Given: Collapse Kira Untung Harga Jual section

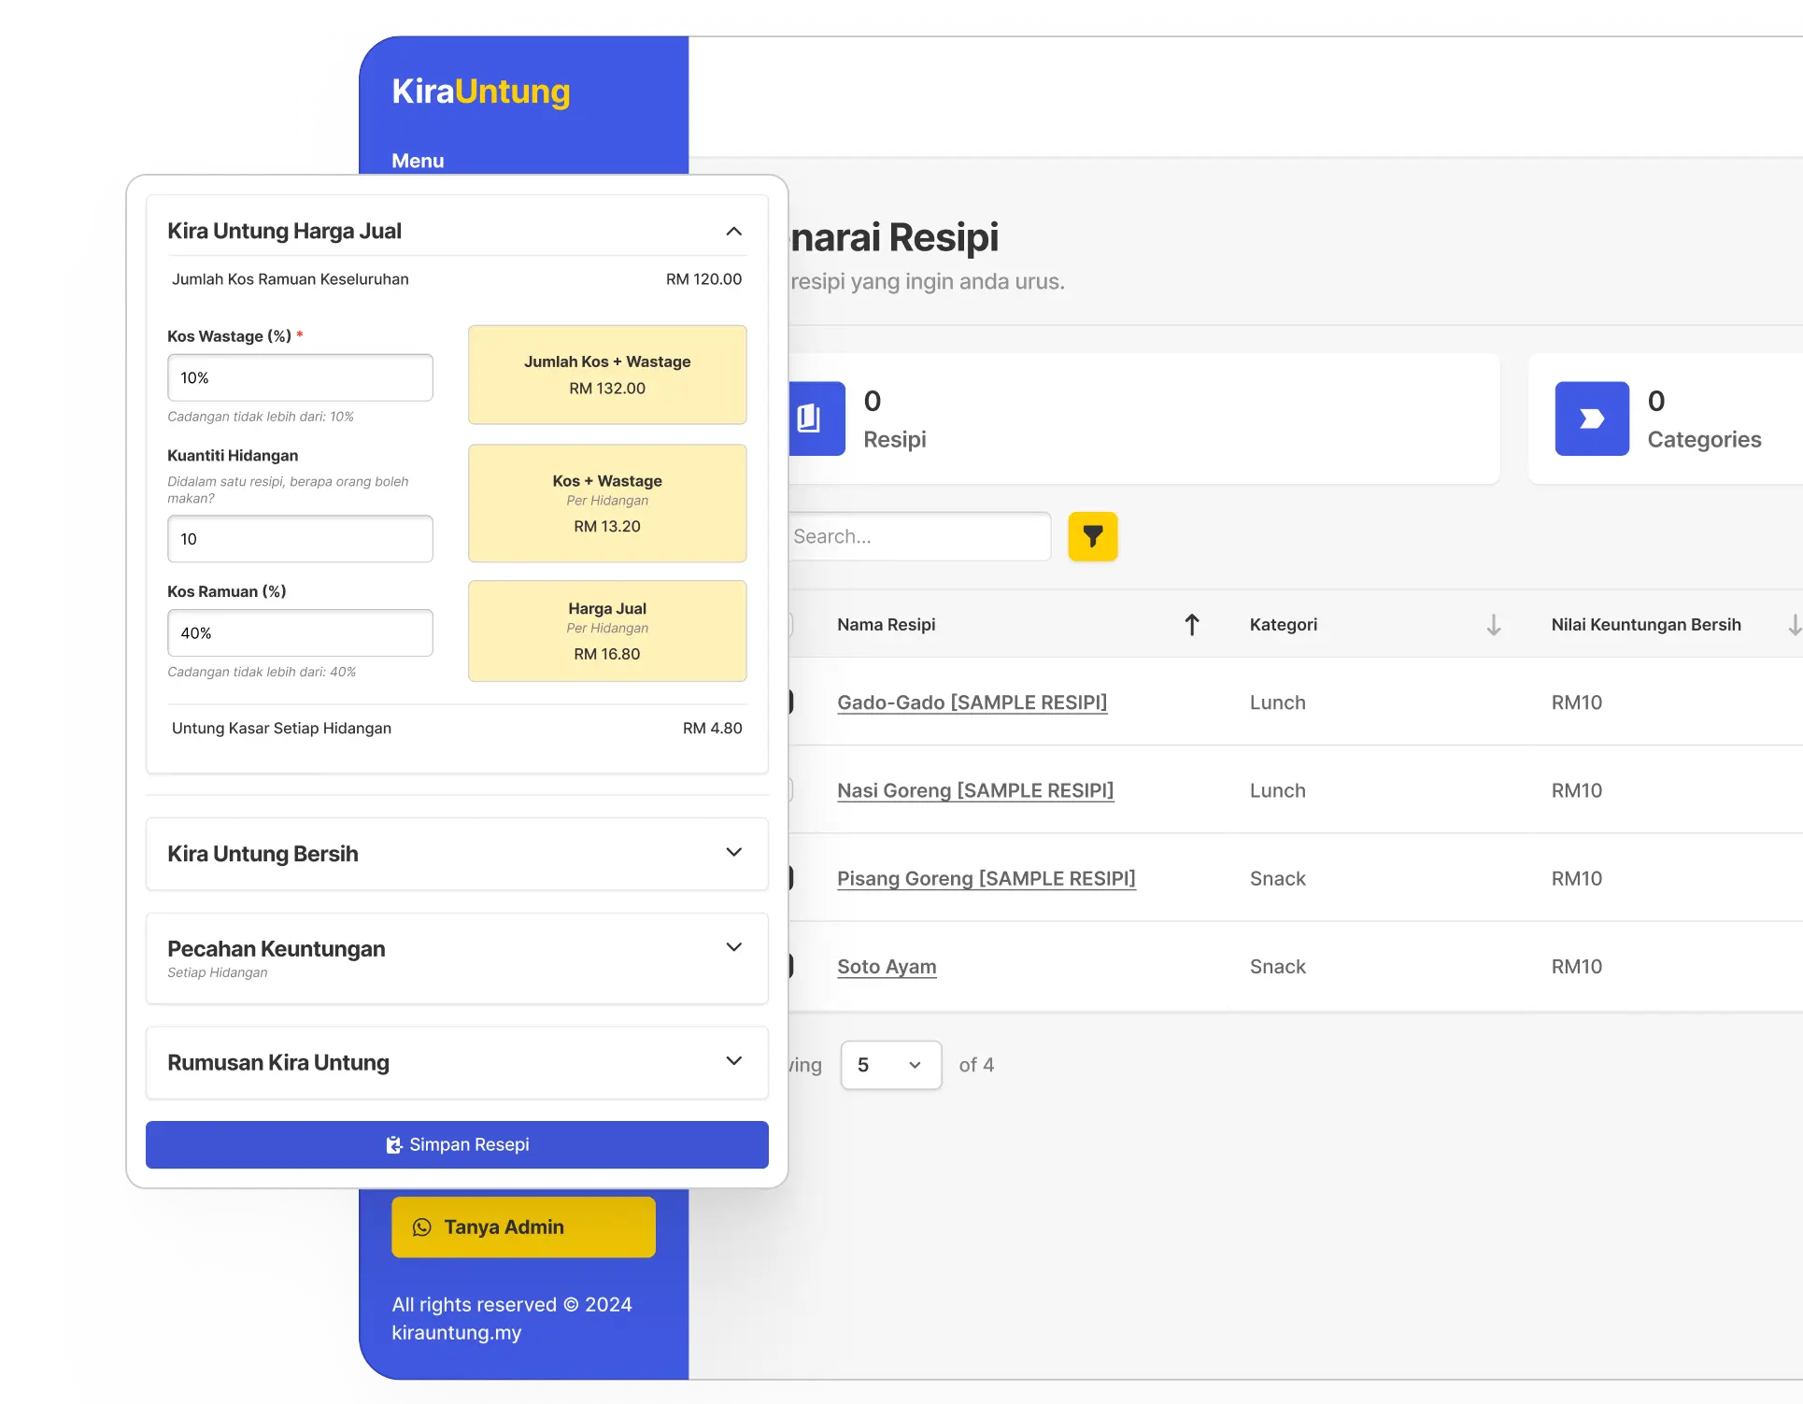Looking at the screenshot, I should 733,231.
